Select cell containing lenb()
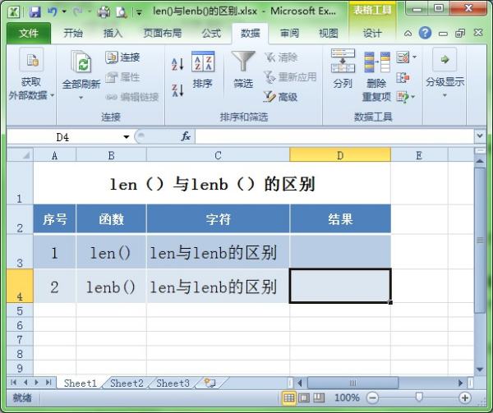The image size is (493, 413). point(111,286)
